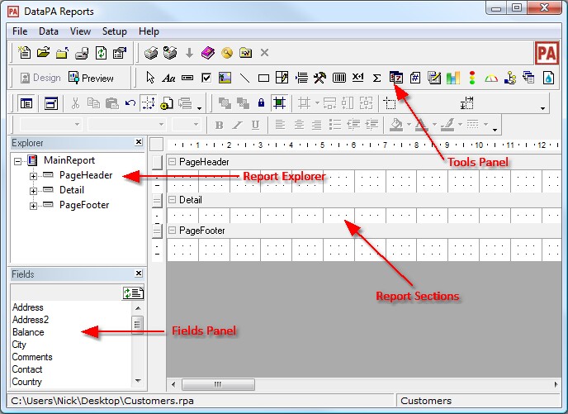The width and height of the screenshot is (568, 414).
Task: Collapse the PageHeader section in designer
Action: 173,162
